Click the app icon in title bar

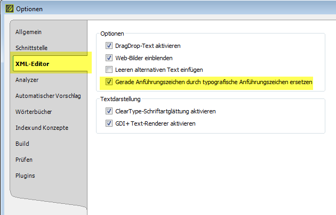coord(8,9)
